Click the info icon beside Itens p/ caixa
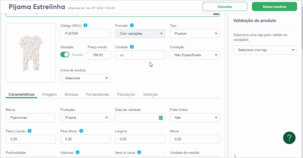Screen dimensions: 303x158 [139, 152]
